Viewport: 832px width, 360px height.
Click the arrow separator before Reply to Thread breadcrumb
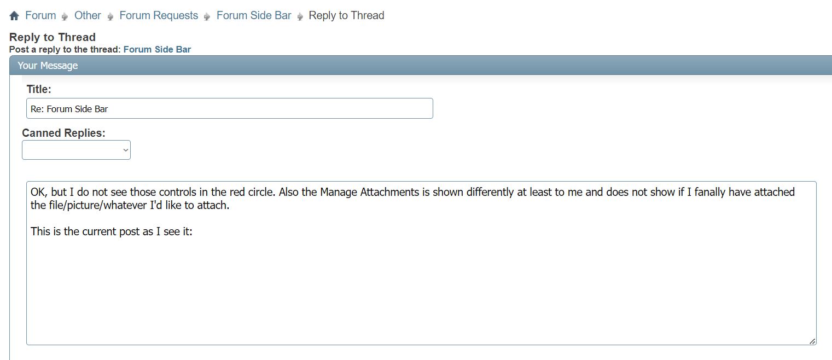300,16
